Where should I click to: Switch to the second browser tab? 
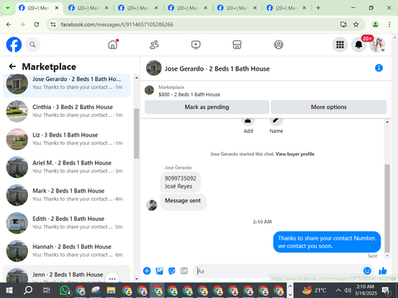[88, 8]
